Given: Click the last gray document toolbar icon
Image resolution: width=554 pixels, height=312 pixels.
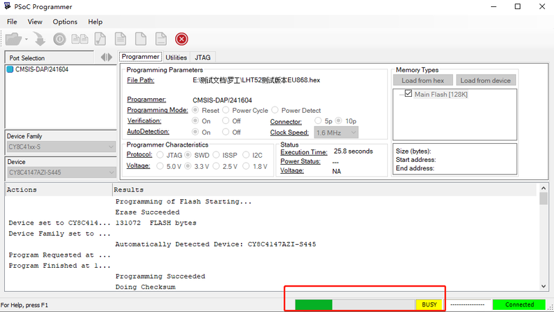Looking at the screenshot, I should [161, 39].
